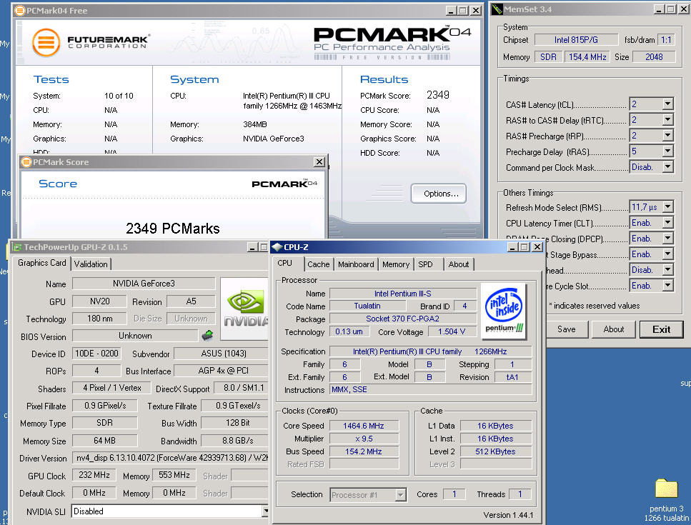Click the GPU-Z BIOS save chip icon
This screenshot has width=691, height=525.
(207, 336)
